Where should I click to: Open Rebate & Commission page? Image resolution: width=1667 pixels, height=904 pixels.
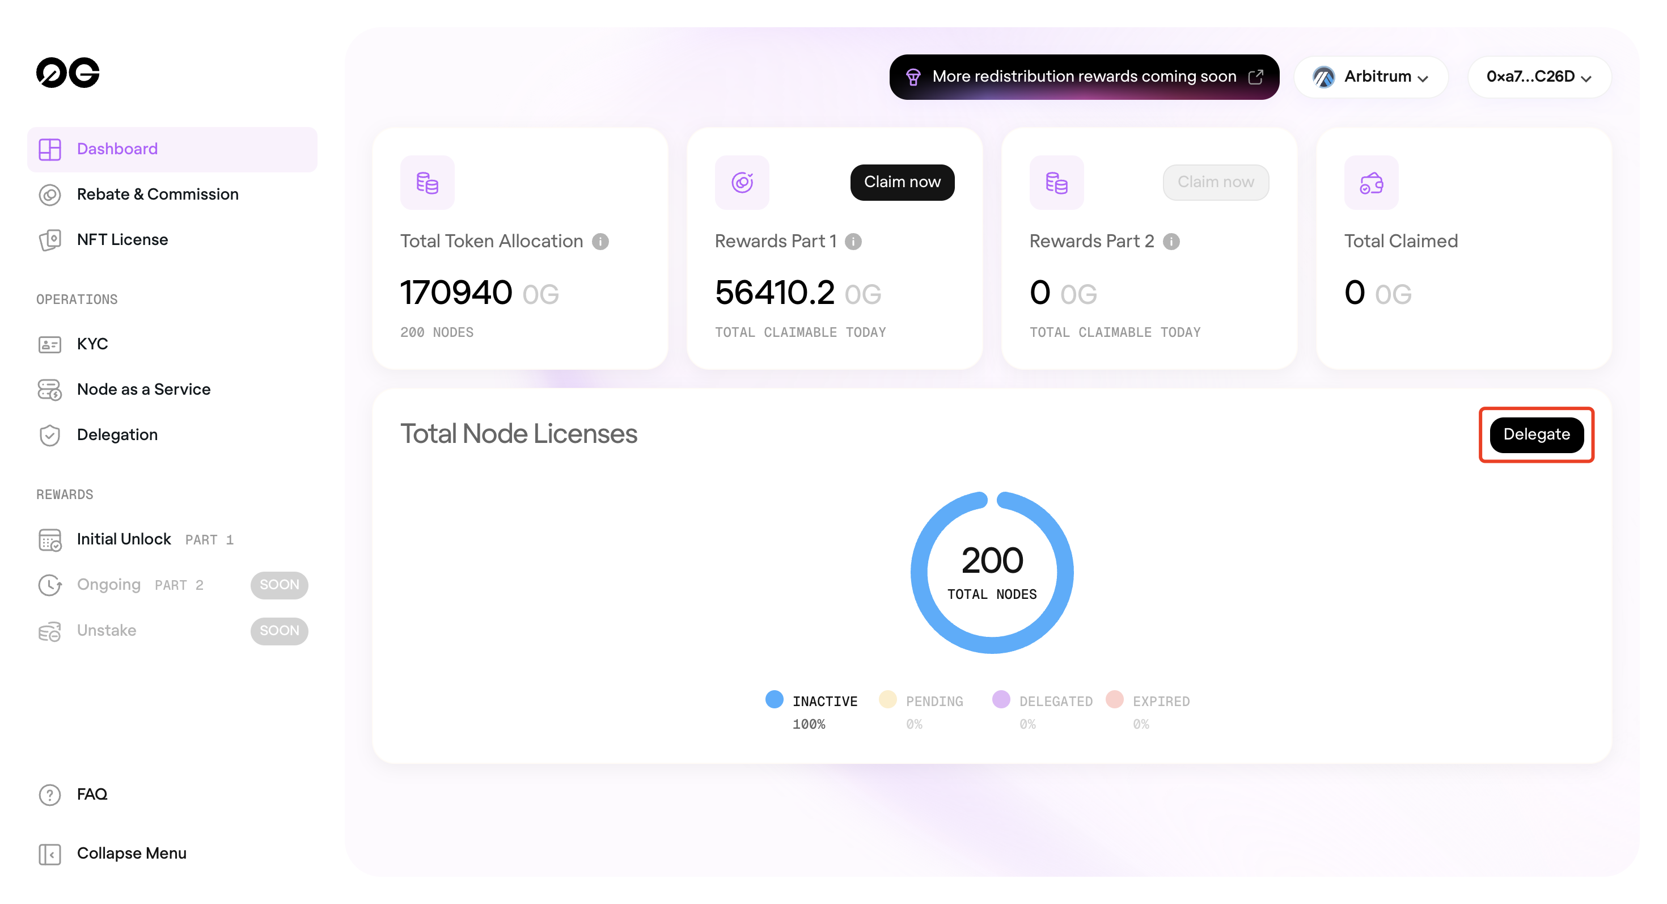click(172, 195)
